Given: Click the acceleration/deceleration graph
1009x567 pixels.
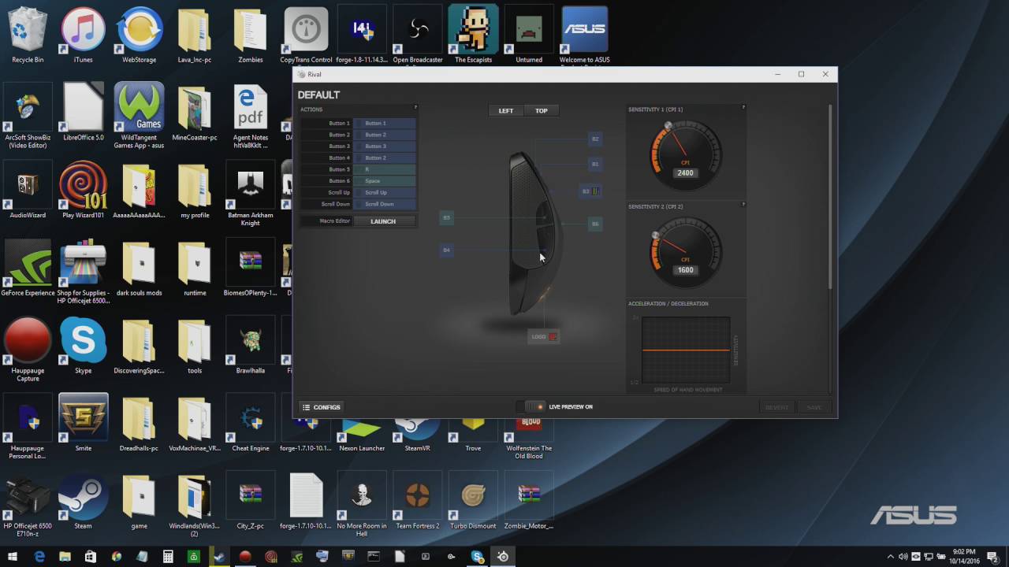Looking at the screenshot, I should click(x=686, y=350).
